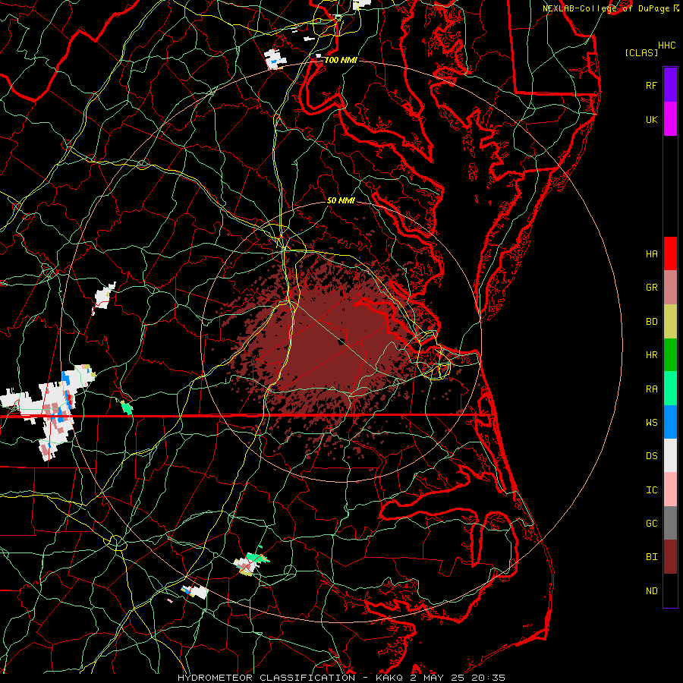Click the 'GR' legend label
683x683 pixels.
click(651, 288)
